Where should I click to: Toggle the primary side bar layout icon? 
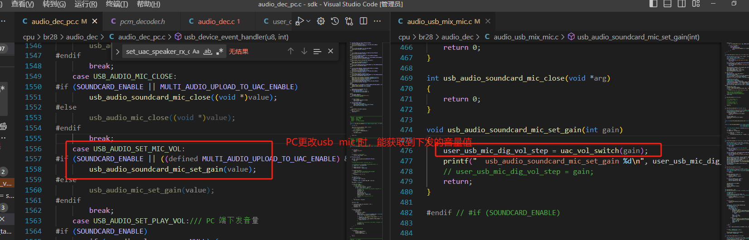(653, 4)
